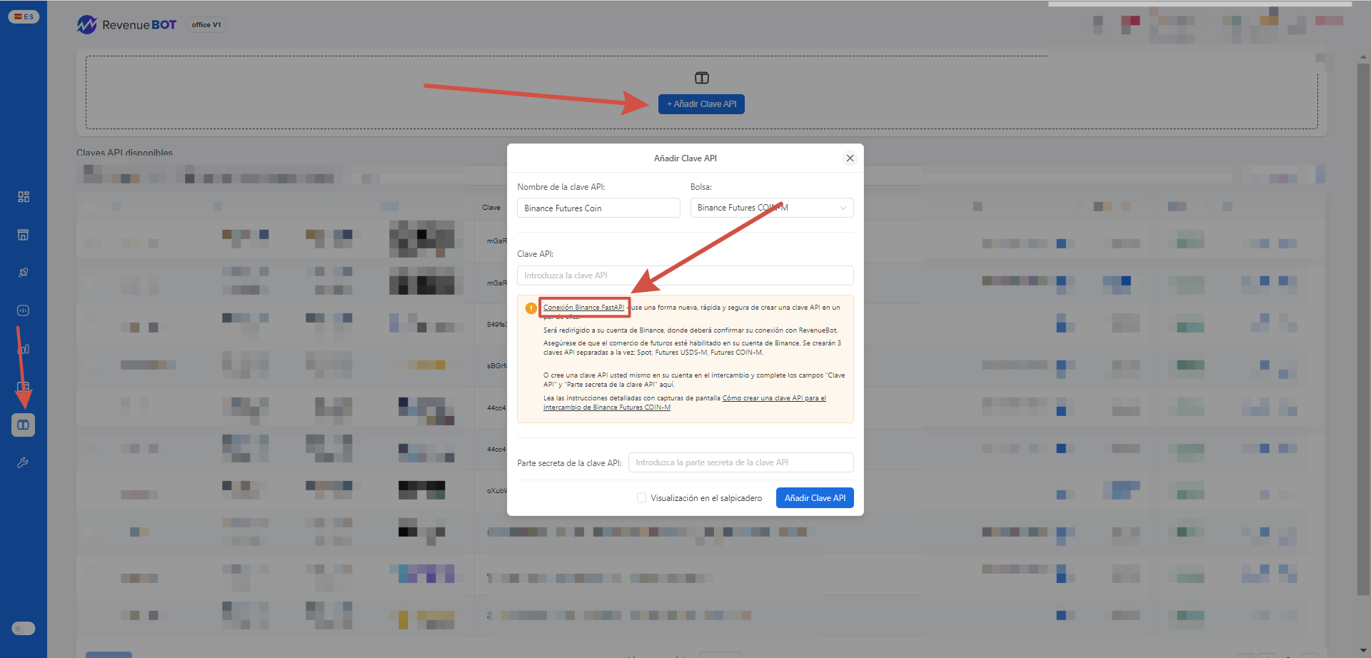Expand the Bolsa exchange dropdown
The image size is (1371, 658).
(x=772, y=208)
